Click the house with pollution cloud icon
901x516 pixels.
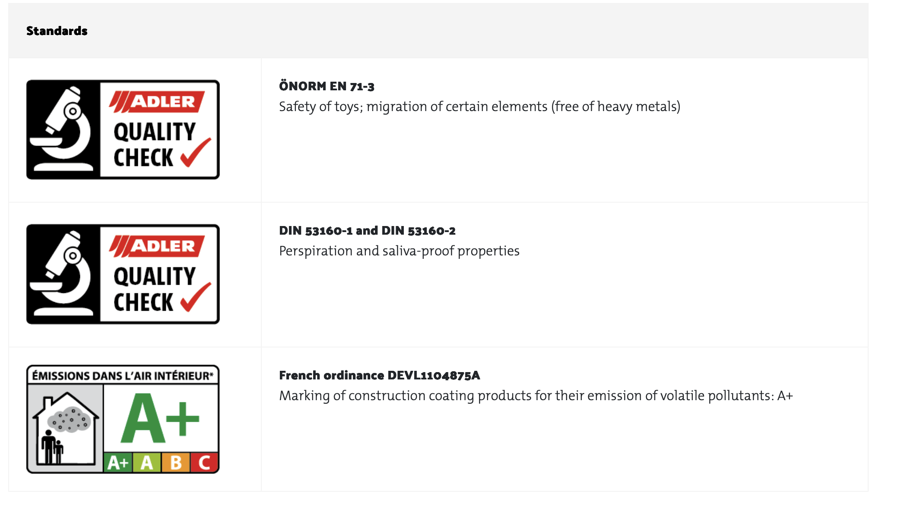pyautogui.click(x=66, y=428)
